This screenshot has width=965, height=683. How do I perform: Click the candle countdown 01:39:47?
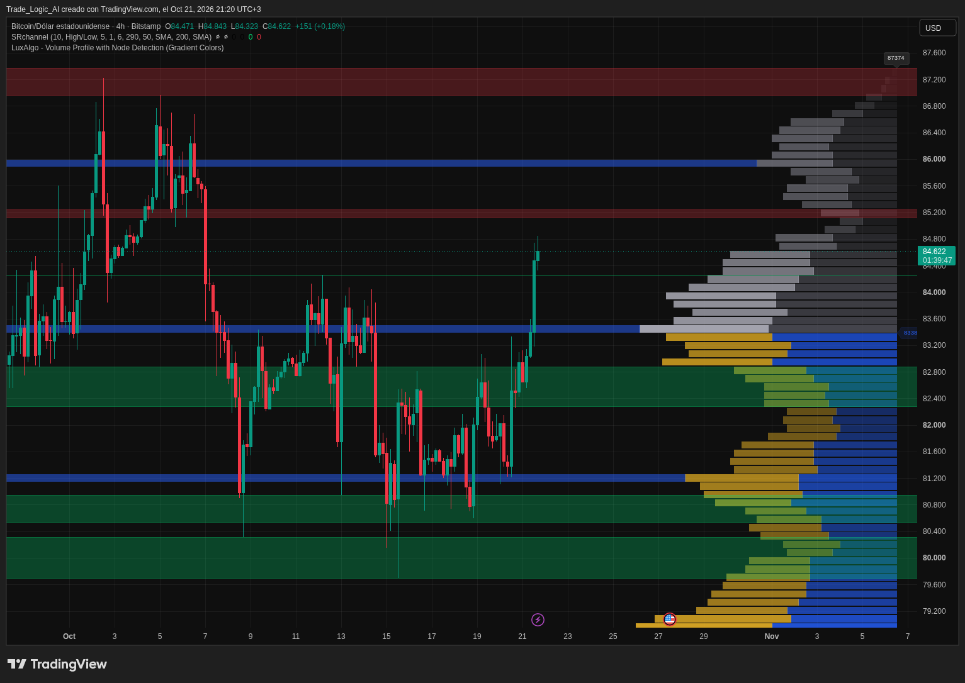pyautogui.click(x=937, y=260)
